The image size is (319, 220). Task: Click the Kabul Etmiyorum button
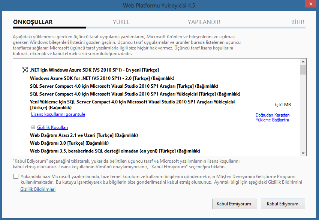pyautogui.click(x=234, y=204)
